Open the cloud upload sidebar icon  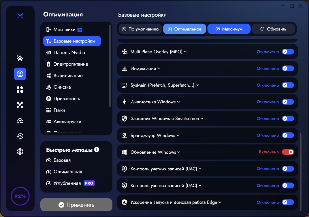20,121
